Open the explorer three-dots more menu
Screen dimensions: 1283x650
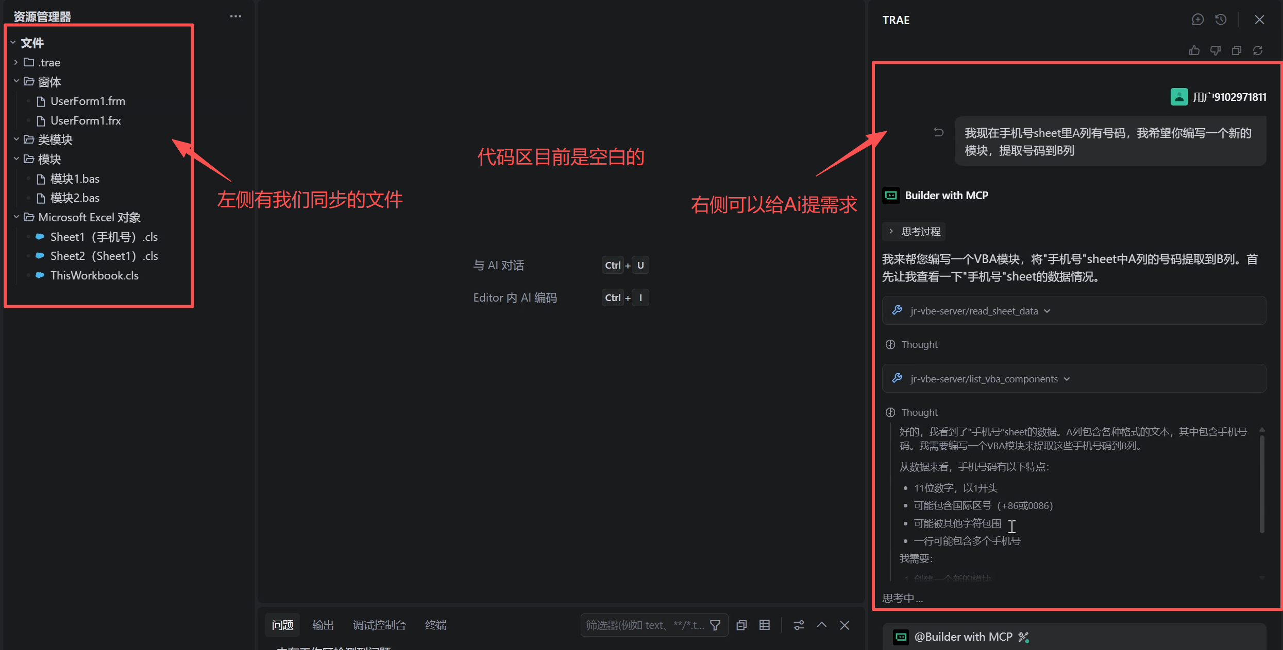coord(235,16)
